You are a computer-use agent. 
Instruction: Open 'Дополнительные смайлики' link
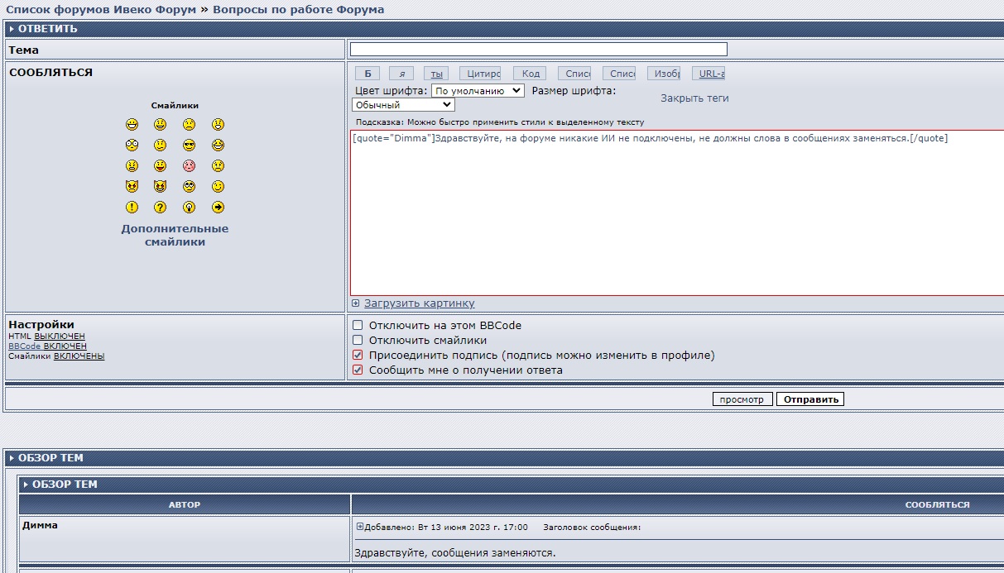click(x=175, y=236)
